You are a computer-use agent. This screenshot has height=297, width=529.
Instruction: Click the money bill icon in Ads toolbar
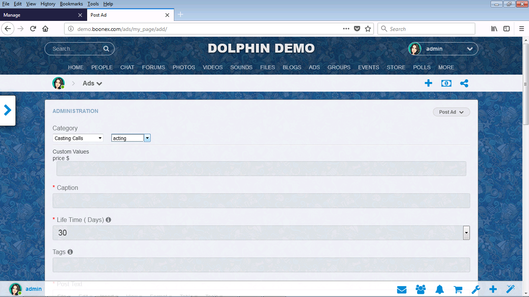pos(446,83)
